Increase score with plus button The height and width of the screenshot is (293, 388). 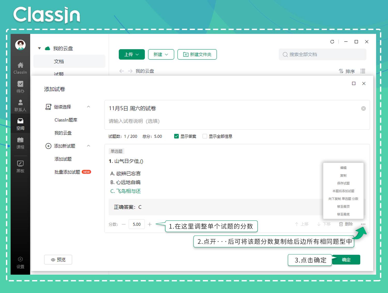click(150, 224)
